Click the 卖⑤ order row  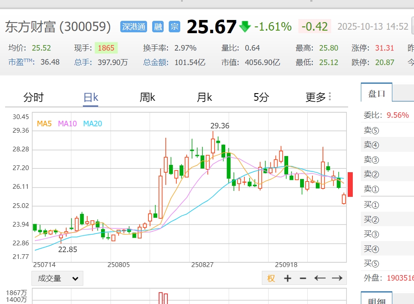387,130
